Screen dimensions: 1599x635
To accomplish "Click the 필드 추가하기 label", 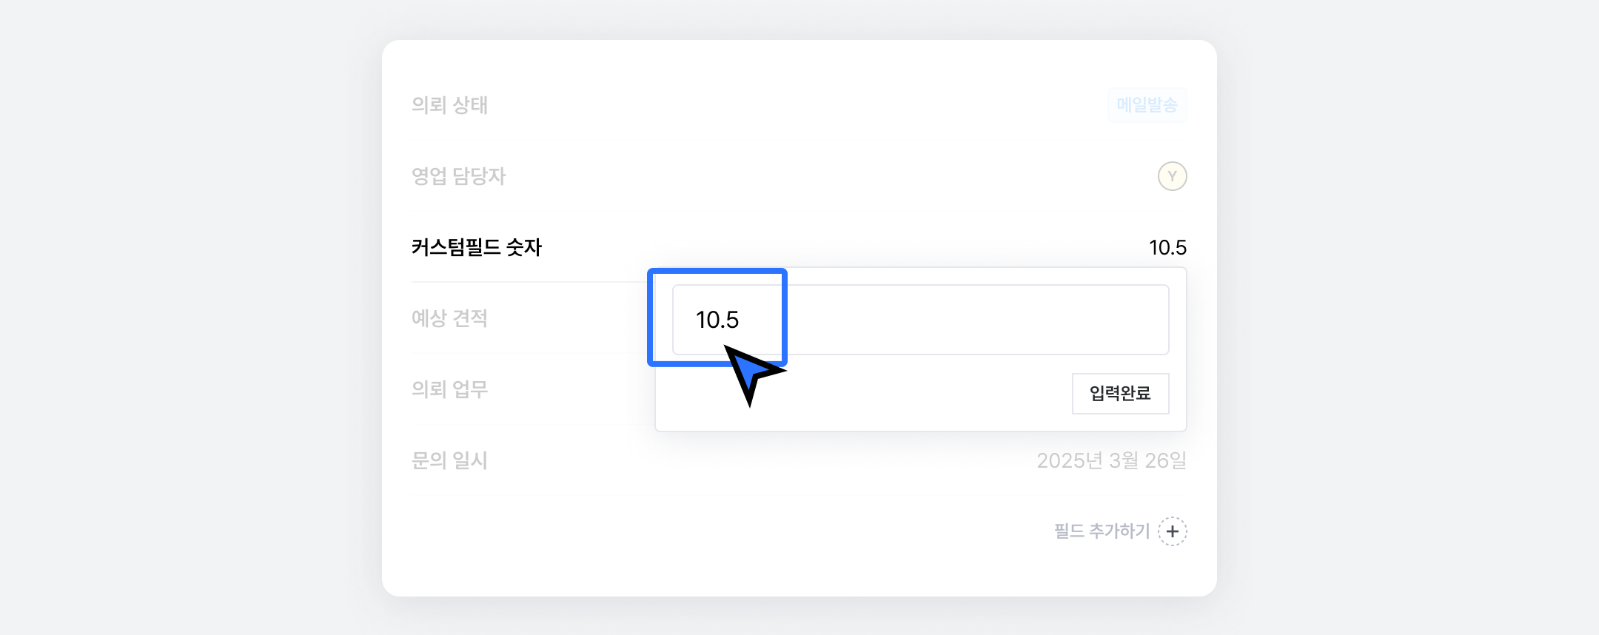I will (1102, 531).
